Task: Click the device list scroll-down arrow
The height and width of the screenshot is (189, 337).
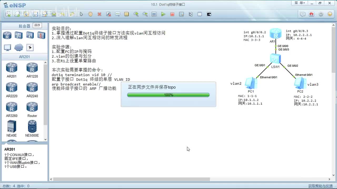Action: [x=45, y=139]
